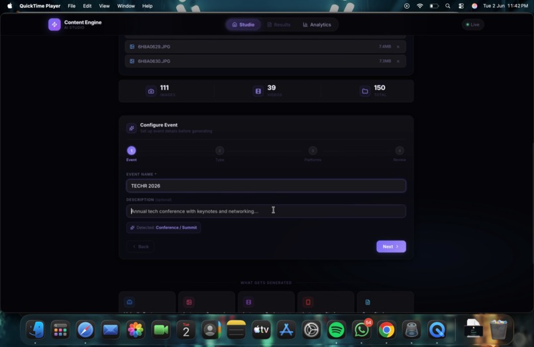The image size is (534, 347).
Task: Click the battery status icon
Action: tap(434, 6)
